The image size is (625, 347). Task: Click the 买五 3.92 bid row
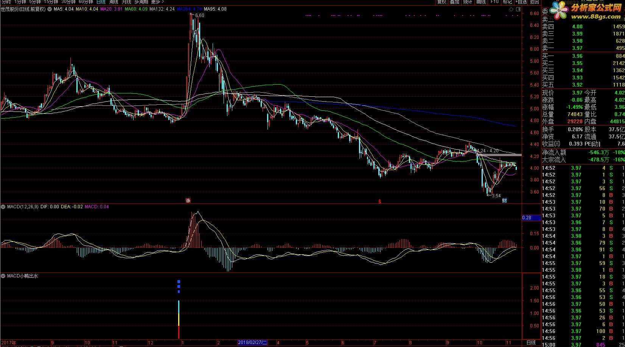583,85
